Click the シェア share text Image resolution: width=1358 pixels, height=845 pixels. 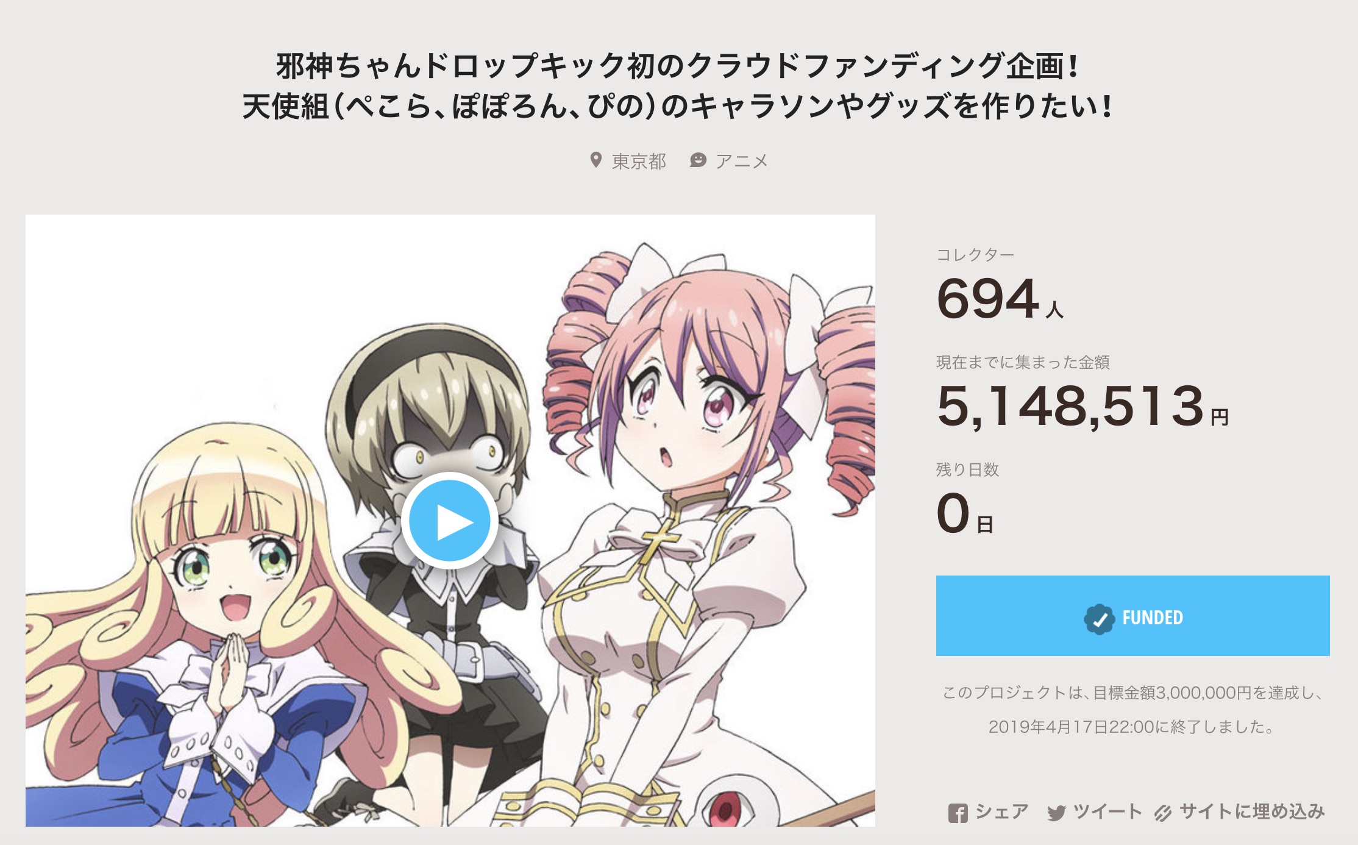(1002, 811)
